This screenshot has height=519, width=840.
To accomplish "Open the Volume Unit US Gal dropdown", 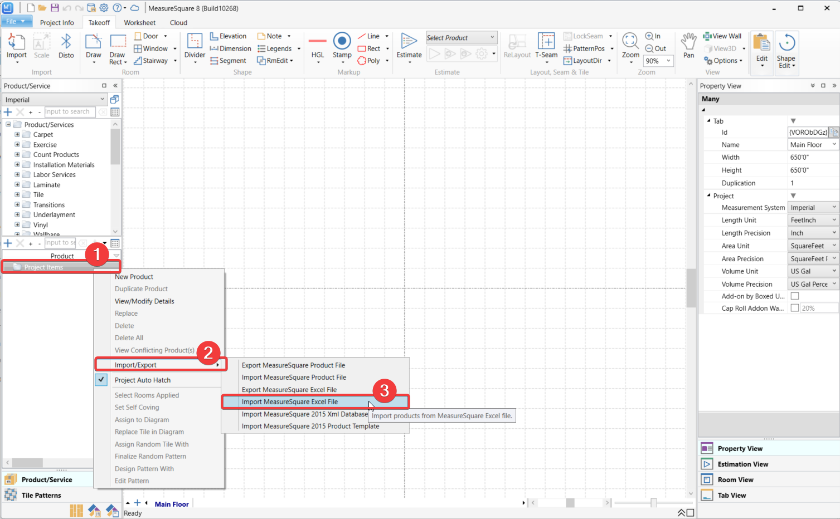I will 813,271.
